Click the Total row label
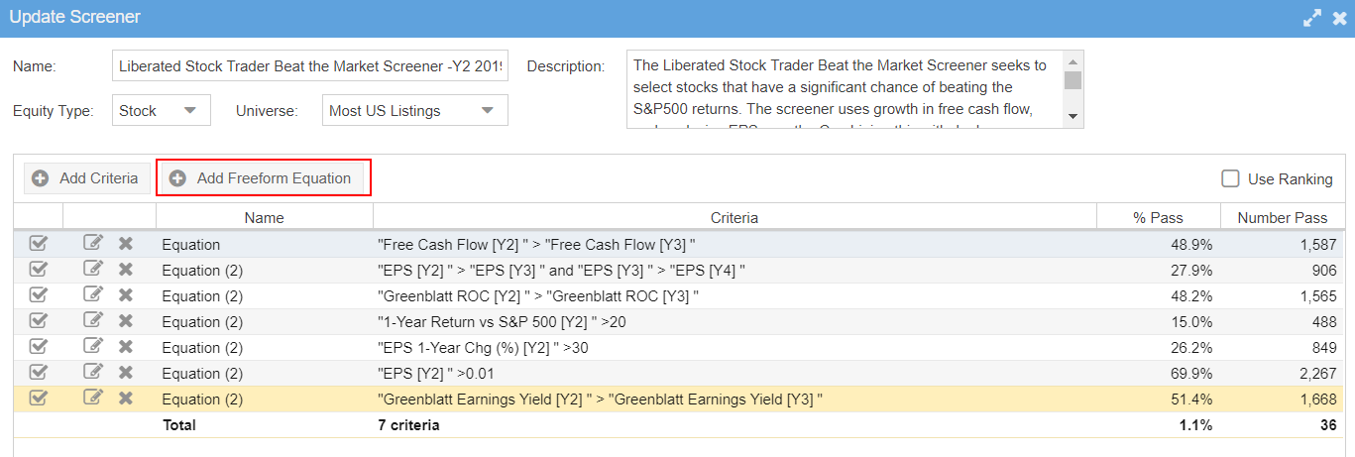The width and height of the screenshot is (1355, 457). click(x=179, y=424)
